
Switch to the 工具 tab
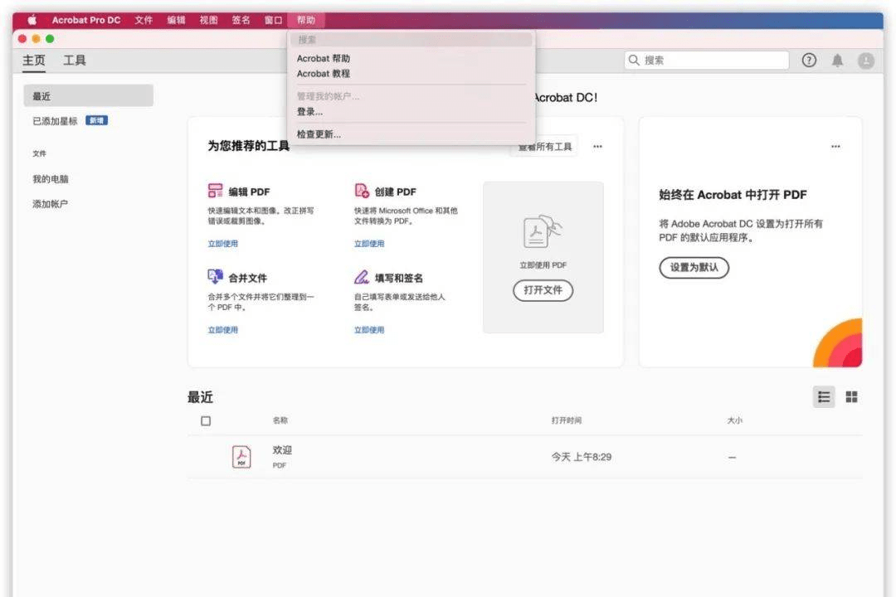click(x=75, y=60)
